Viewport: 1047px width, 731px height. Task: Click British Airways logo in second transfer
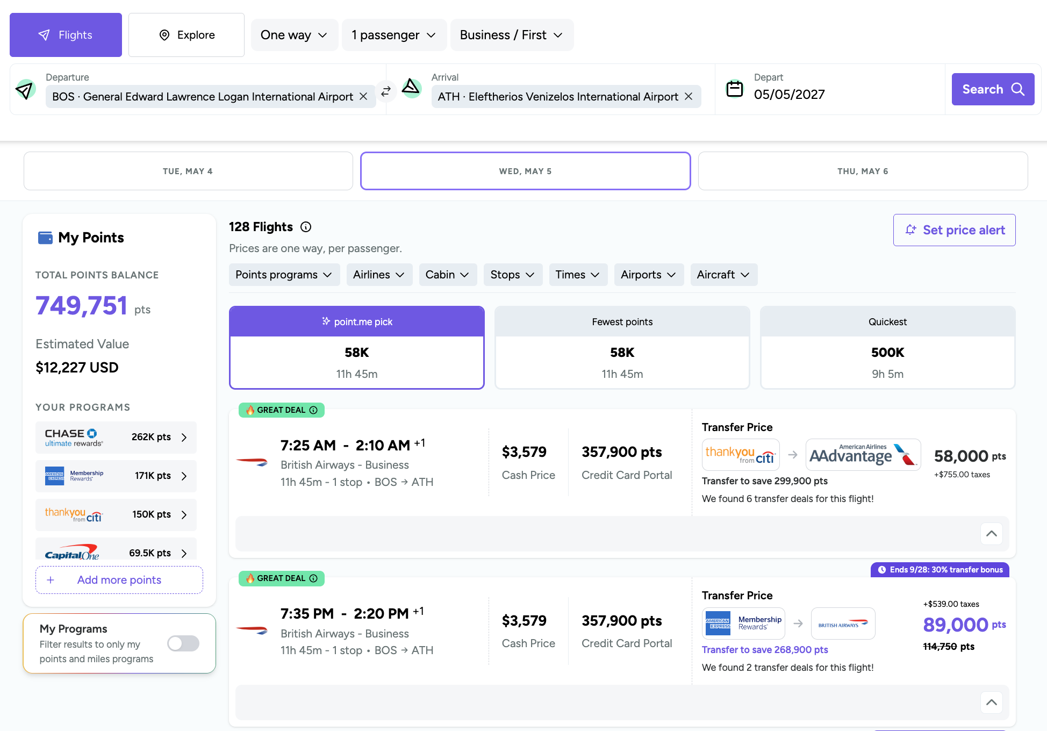[x=843, y=623]
